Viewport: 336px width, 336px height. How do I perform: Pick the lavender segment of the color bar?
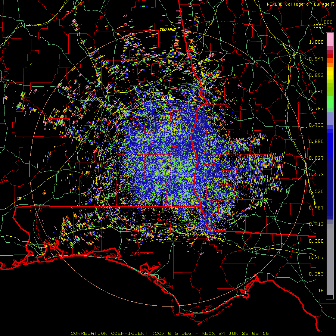coord(330,118)
